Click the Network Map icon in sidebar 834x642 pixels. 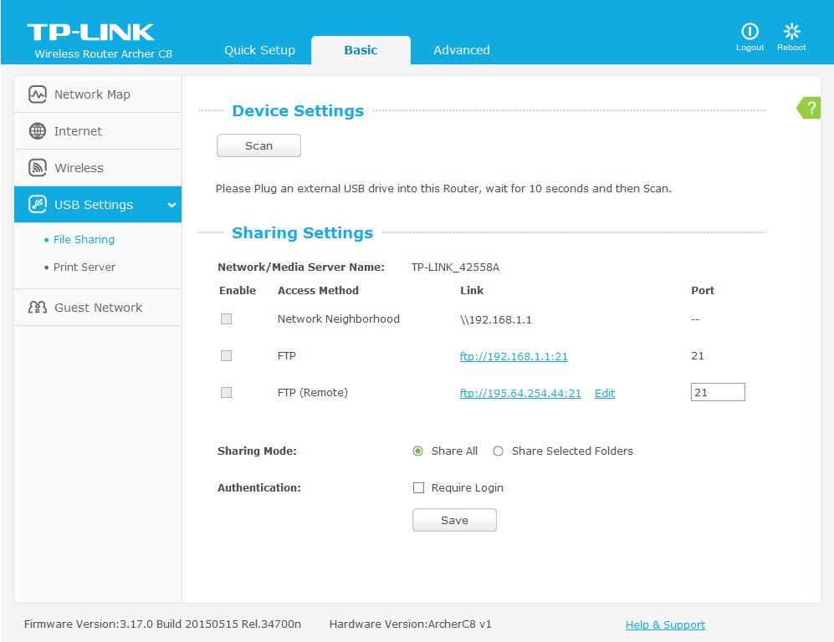point(38,94)
